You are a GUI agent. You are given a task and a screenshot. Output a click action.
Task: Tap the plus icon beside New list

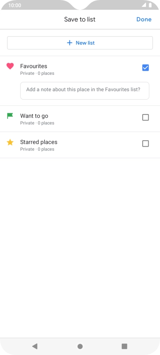coord(70,43)
